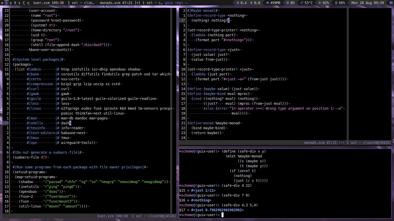This screenshot has height=221, width=394.
Task: Click 'map-setuid-programs' in buer.scm
Action: click(x=36, y=177)
